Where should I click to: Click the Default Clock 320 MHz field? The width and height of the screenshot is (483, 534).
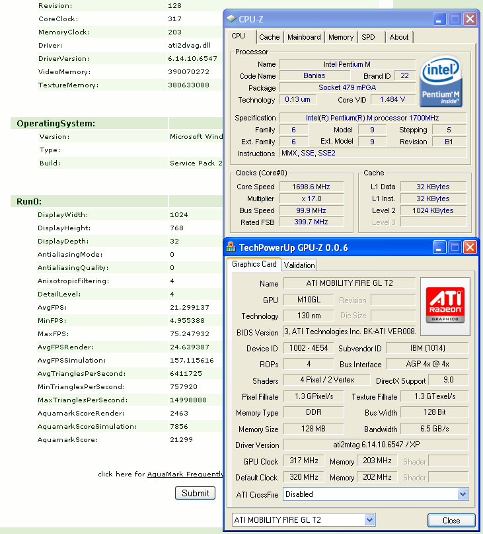pos(304,477)
